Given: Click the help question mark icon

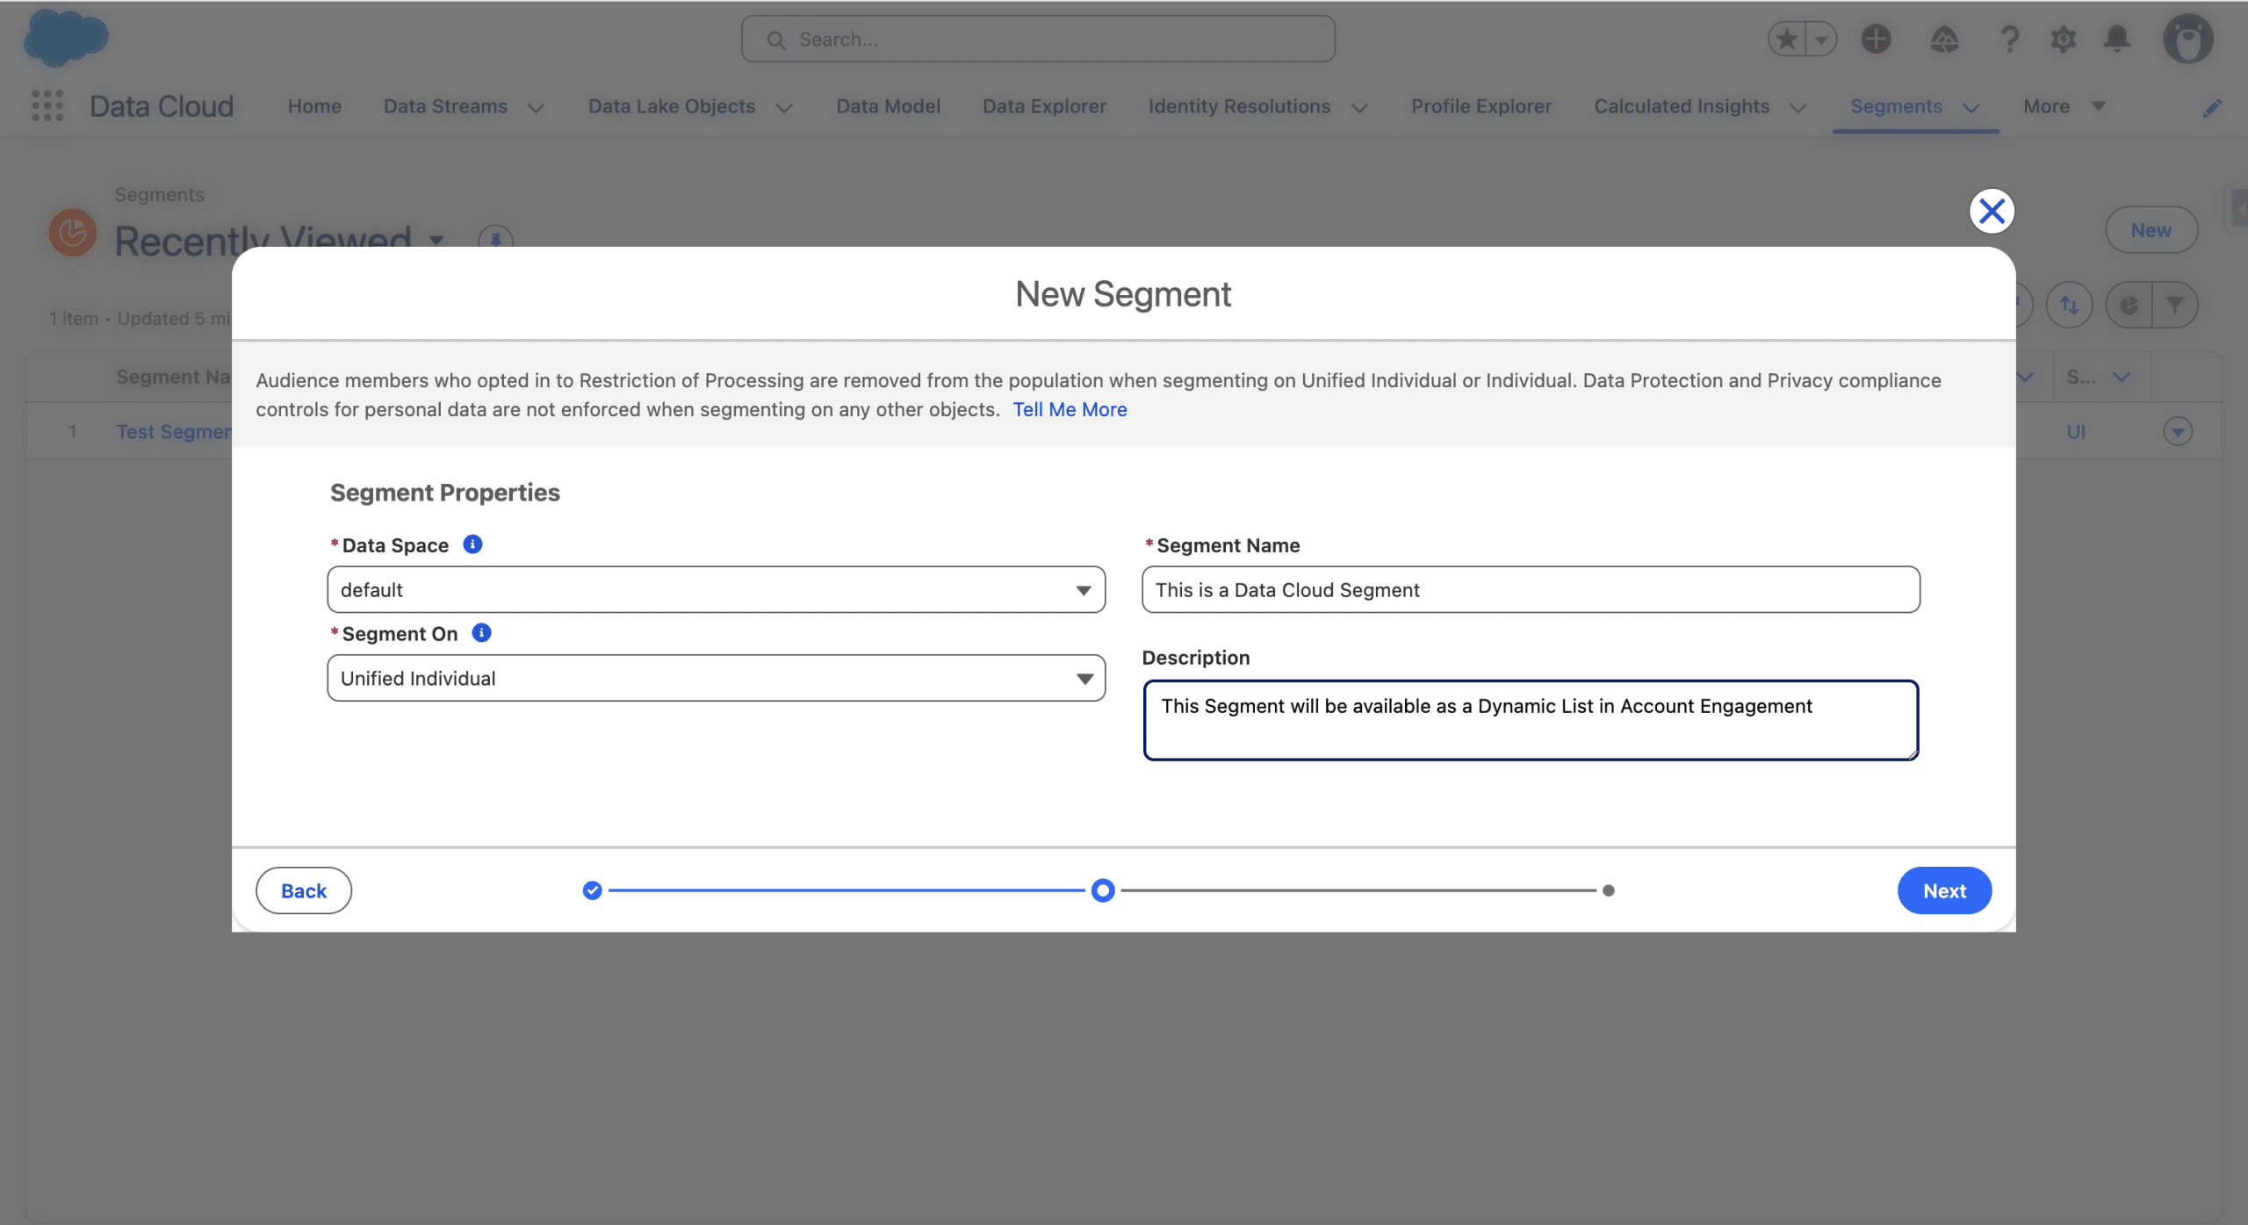Looking at the screenshot, I should pos(2009,40).
